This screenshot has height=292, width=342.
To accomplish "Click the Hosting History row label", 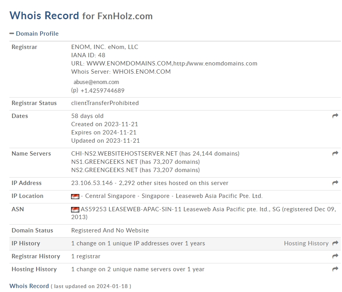I will (34, 269).
